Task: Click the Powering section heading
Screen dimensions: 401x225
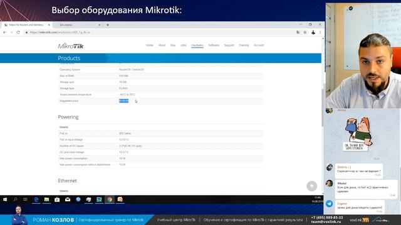Action: pos(68,117)
